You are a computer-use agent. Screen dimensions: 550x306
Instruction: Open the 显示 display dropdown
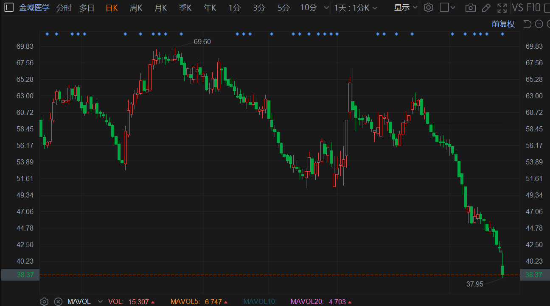click(x=406, y=8)
